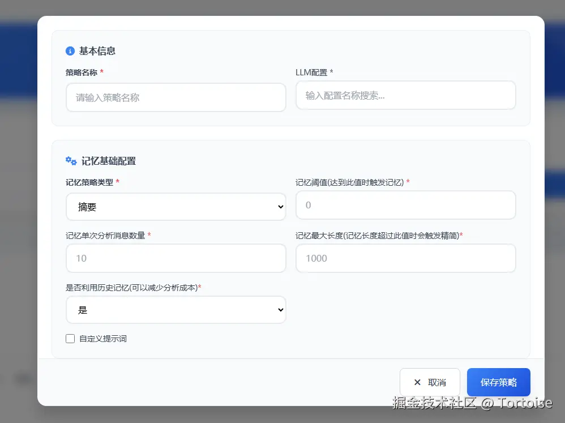Click the 记忆单次分析消息数量 input showing 10
The image size is (565, 423).
[176, 258]
